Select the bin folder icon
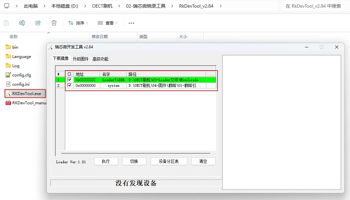The height and width of the screenshot is (200, 350). pyautogui.click(x=8, y=47)
